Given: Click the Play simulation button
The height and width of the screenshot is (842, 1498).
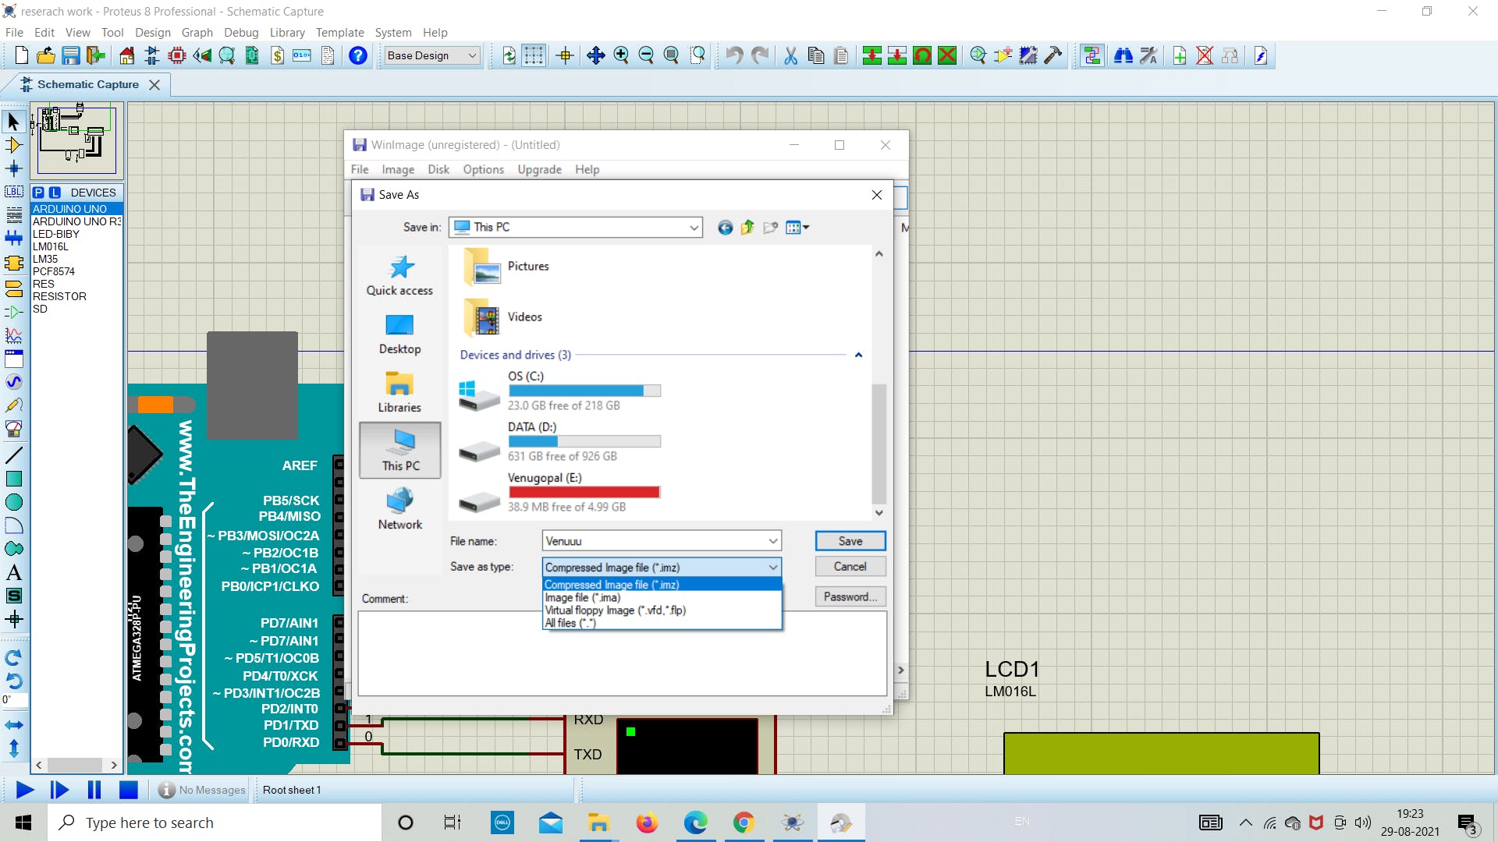Looking at the screenshot, I should [x=25, y=791].
